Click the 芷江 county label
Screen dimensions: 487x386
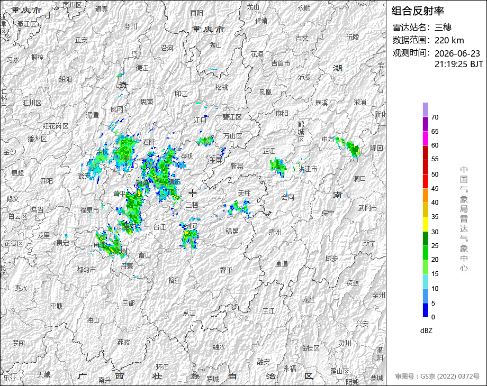[x=269, y=151]
